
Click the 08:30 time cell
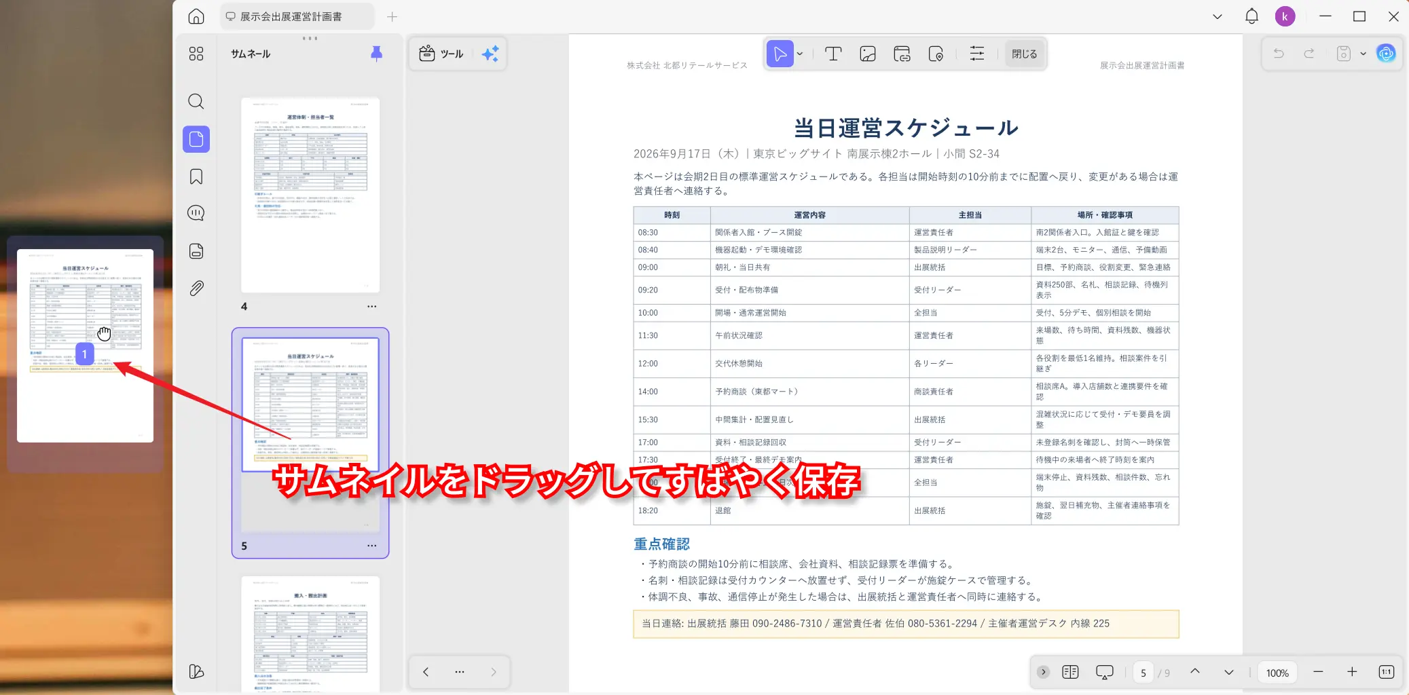(x=672, y=232)
